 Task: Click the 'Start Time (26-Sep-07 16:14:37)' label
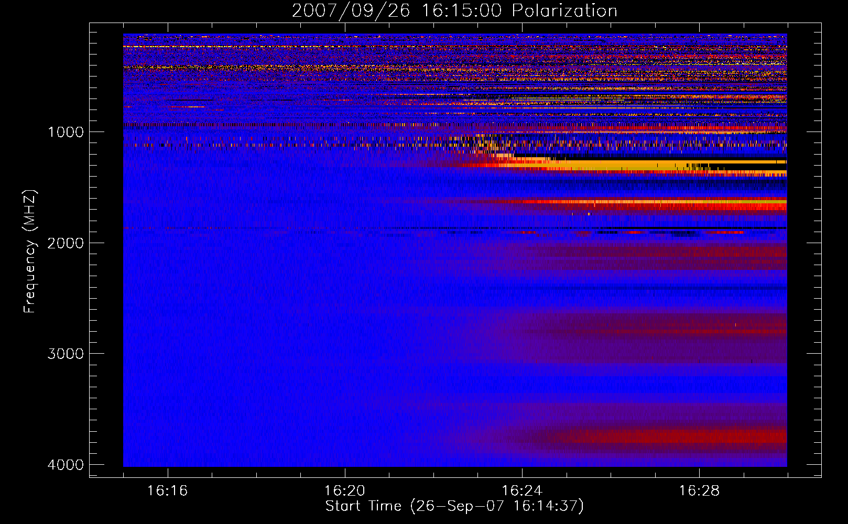454,506
